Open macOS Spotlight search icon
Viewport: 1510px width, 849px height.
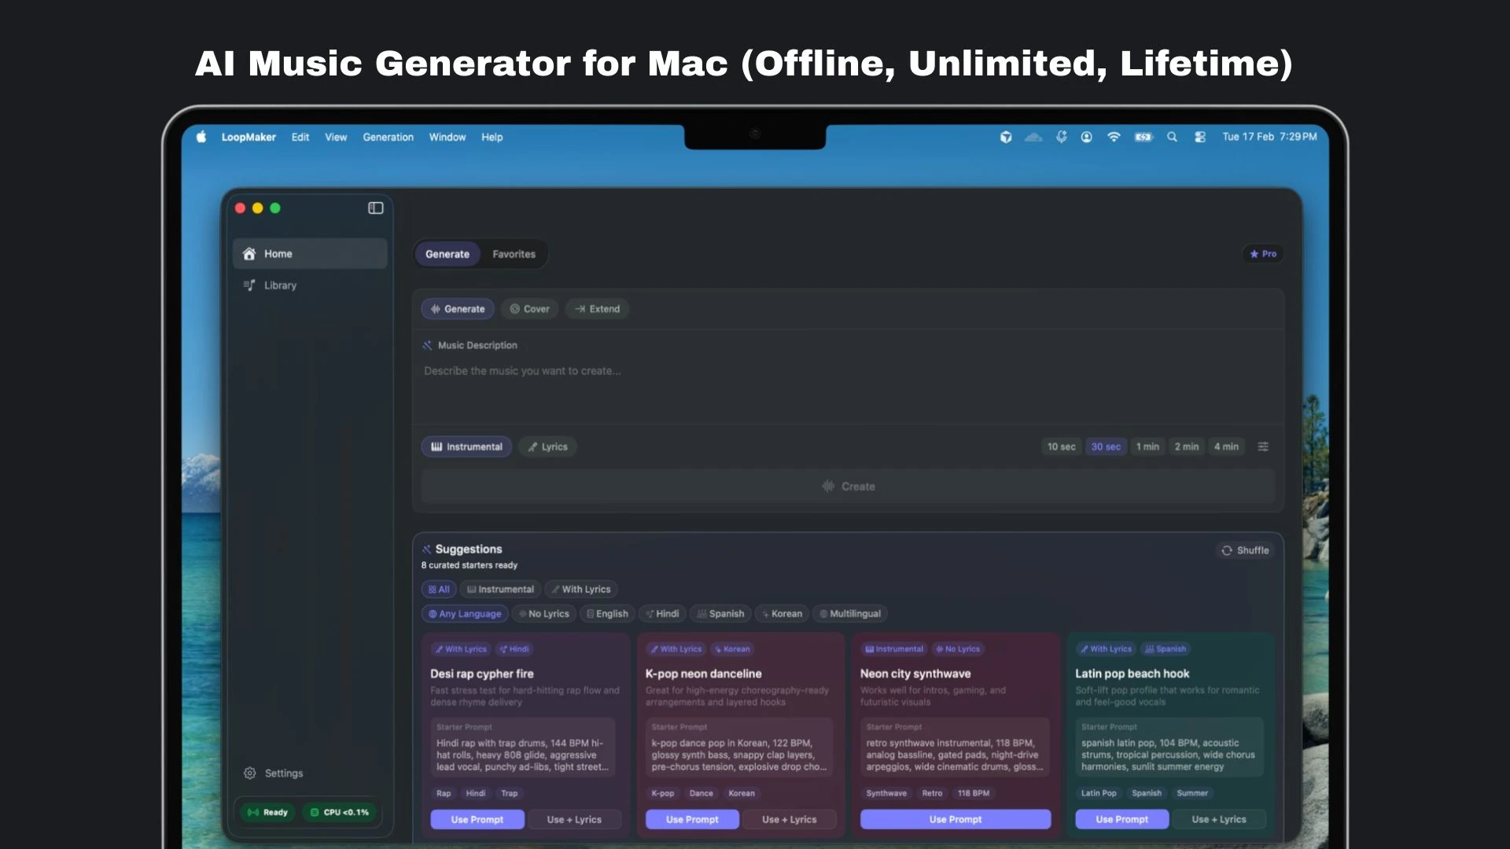point(1172,137)
